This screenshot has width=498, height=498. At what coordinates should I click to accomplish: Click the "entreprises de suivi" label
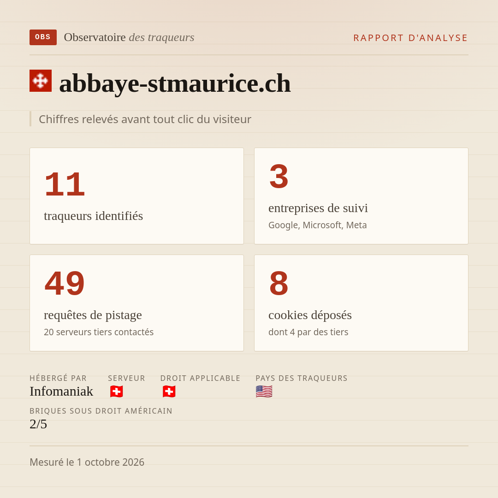coord(318,208)
